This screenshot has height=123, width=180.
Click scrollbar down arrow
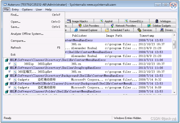[x=174, y=92]
